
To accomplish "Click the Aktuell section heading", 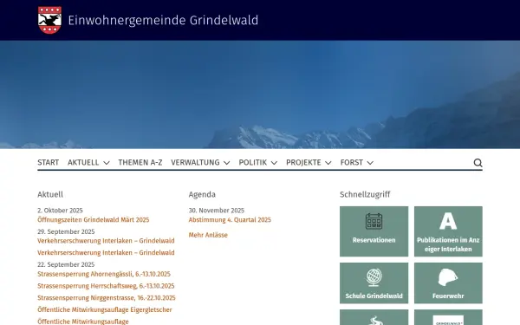I will click(x=50, y=194).
